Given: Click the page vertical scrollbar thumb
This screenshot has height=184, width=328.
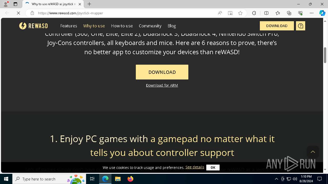Looking at the screenshot, I should [x=325, y=55].
